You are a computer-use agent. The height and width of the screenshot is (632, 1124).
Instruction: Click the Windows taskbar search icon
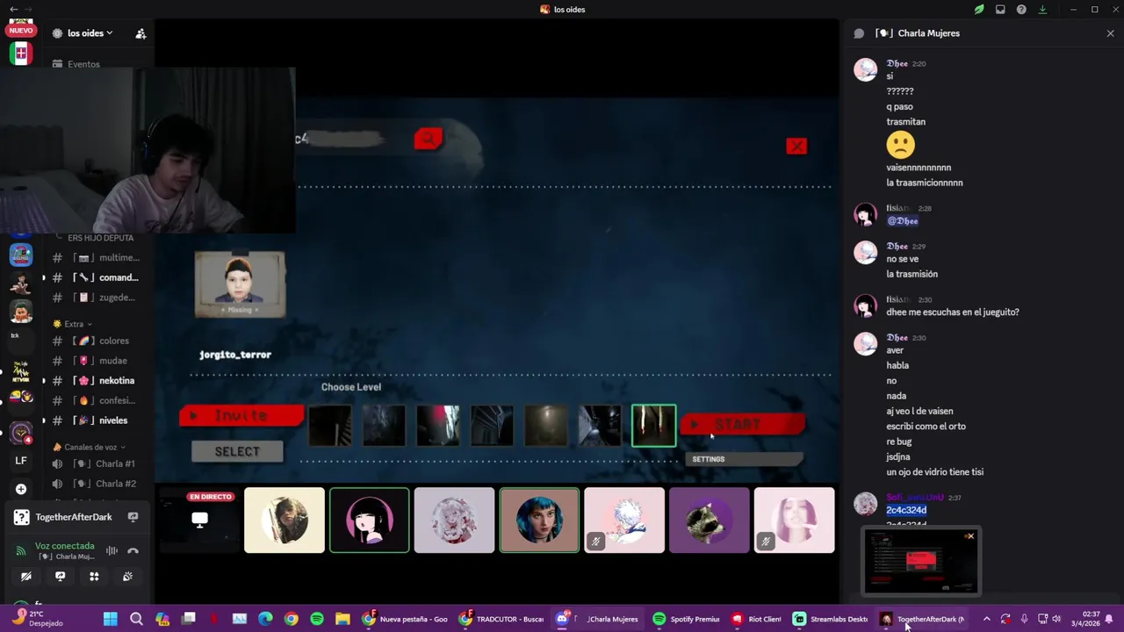136,619
